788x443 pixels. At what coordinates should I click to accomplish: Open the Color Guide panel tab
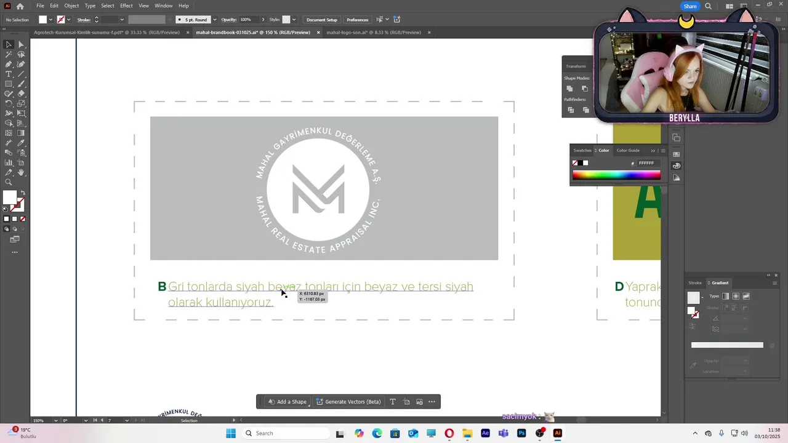coord(628,150)
